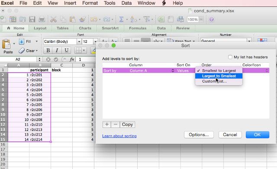The image size is (277, 169).
Task: Open the Borders dropdown arrow
Action: click(x=84, y=51)
